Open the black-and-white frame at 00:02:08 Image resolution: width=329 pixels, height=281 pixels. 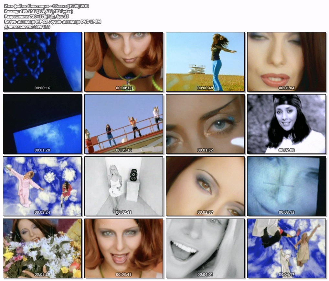click(287, 124)
